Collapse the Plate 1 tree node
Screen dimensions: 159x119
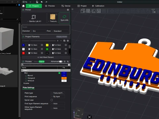click(22, 70)
